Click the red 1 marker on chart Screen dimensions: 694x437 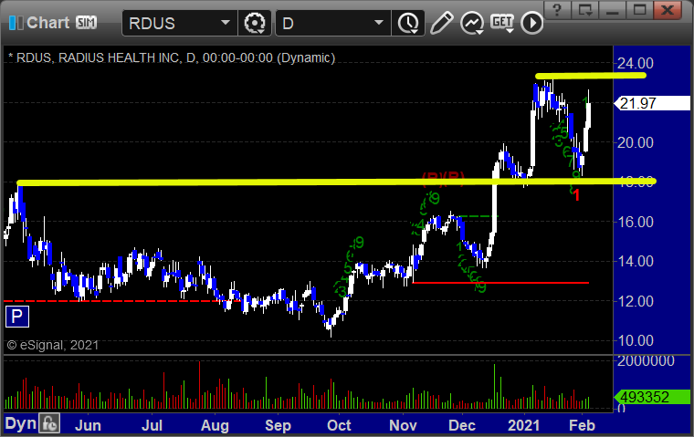(x=576, y=195)
